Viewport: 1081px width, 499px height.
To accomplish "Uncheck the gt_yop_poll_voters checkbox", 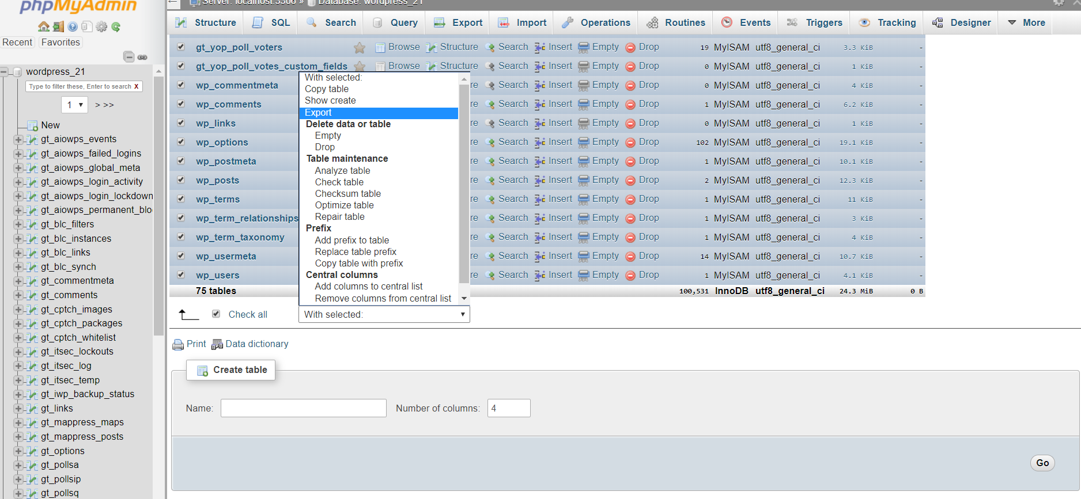I will [x=181, y=47].
